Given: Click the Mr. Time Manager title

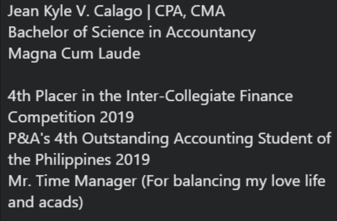Looking at the screenshot, I should coord(72,181).
